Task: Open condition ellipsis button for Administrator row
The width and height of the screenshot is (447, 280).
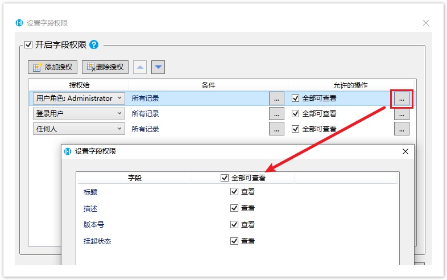Action: point(276,98)
